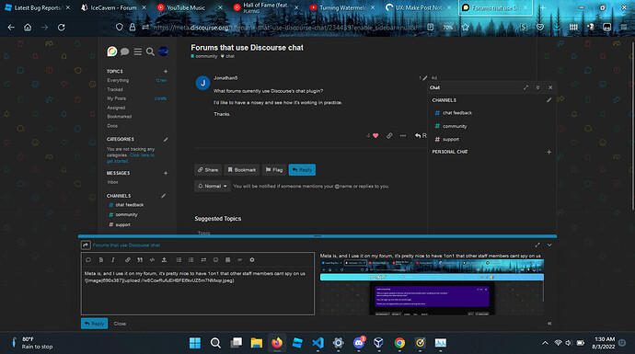Viewport: 635px width, 354px height.
Task: Open Bookmarked in sidebar
Action: (x=120, y=117)
